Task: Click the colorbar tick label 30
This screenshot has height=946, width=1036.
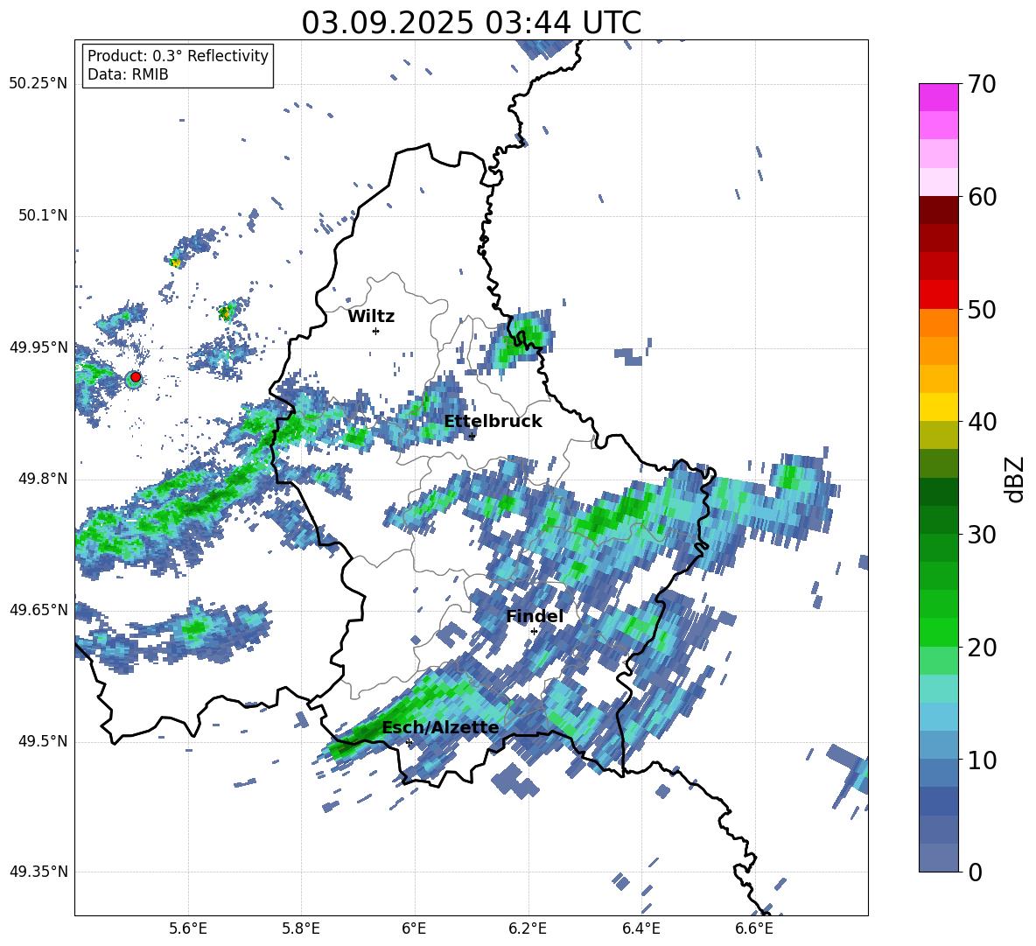Action: pos(983,535)
